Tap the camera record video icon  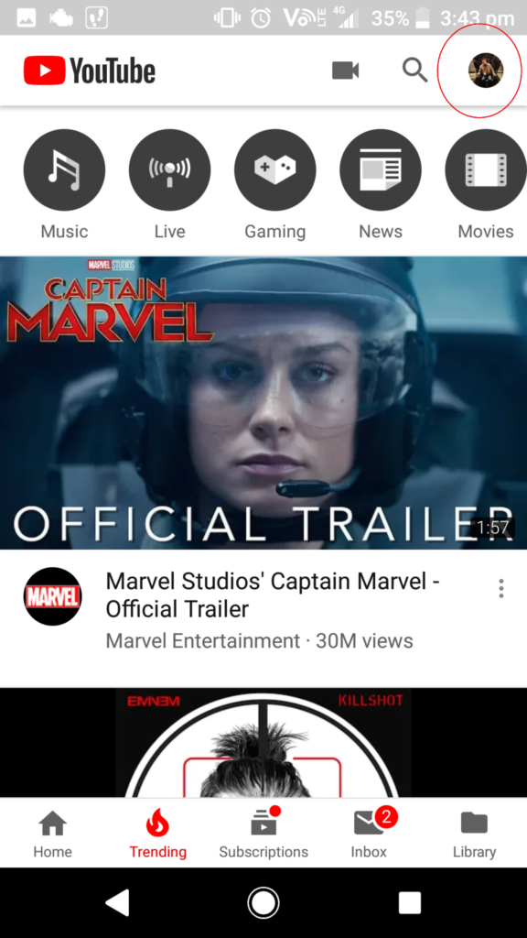click(345, 71)
